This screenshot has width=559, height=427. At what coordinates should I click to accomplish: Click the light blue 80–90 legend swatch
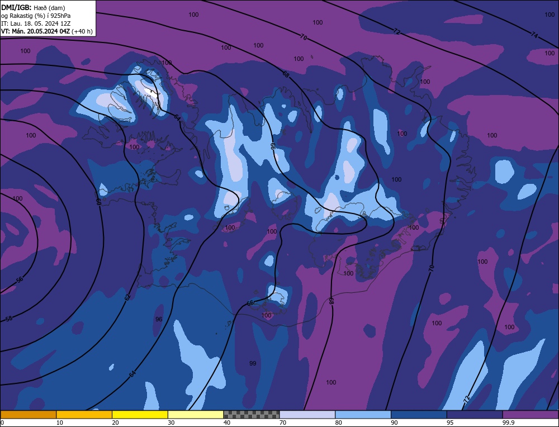(x=363, y=414)
